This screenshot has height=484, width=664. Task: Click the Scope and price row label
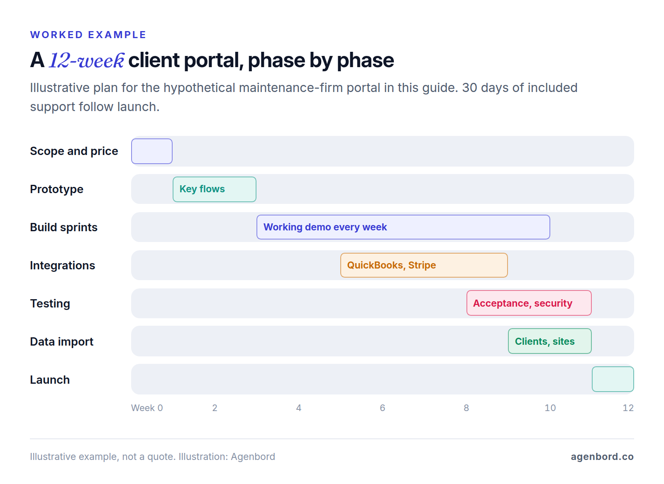74,151
